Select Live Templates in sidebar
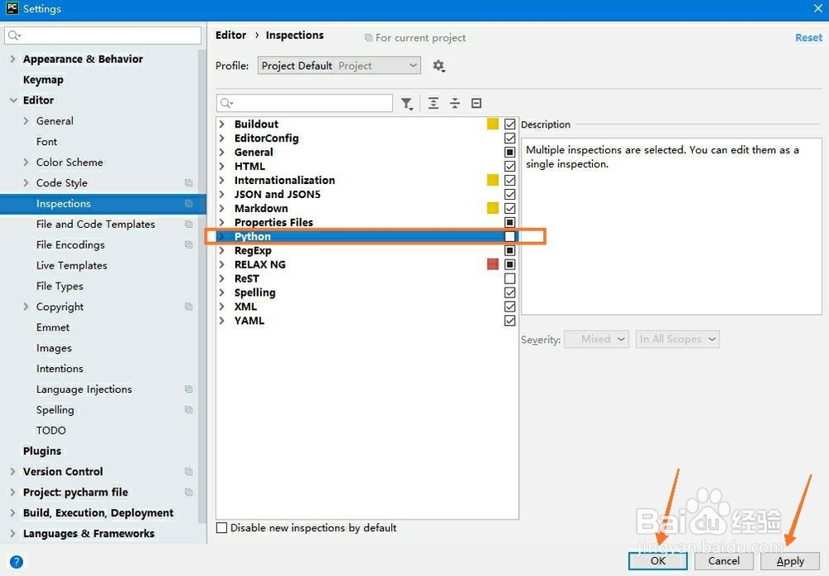The width and height of the screenshot is (829, 576). 71,265
